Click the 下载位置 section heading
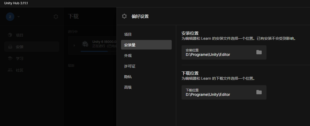This screenshot has width=310, height=126. [x=190, y=73]
